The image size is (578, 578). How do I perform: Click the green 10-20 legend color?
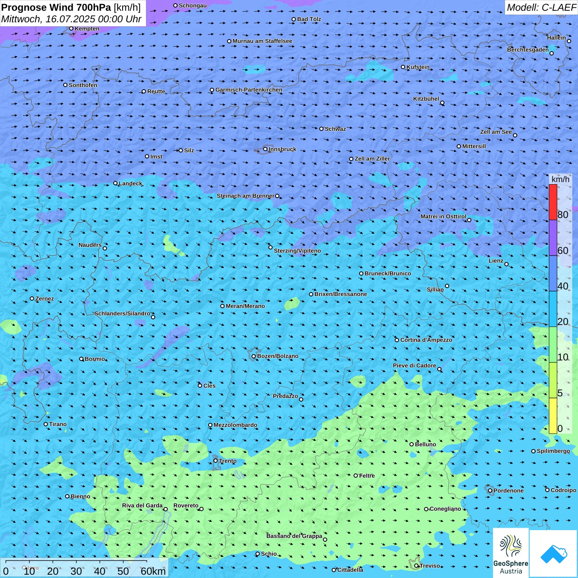[x=553, y=345]
